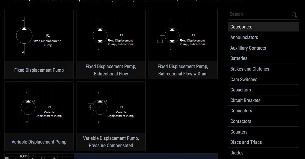Click the search magnifier icon
The height and width of the screenshot is (159, 305).
coord(294,15)
